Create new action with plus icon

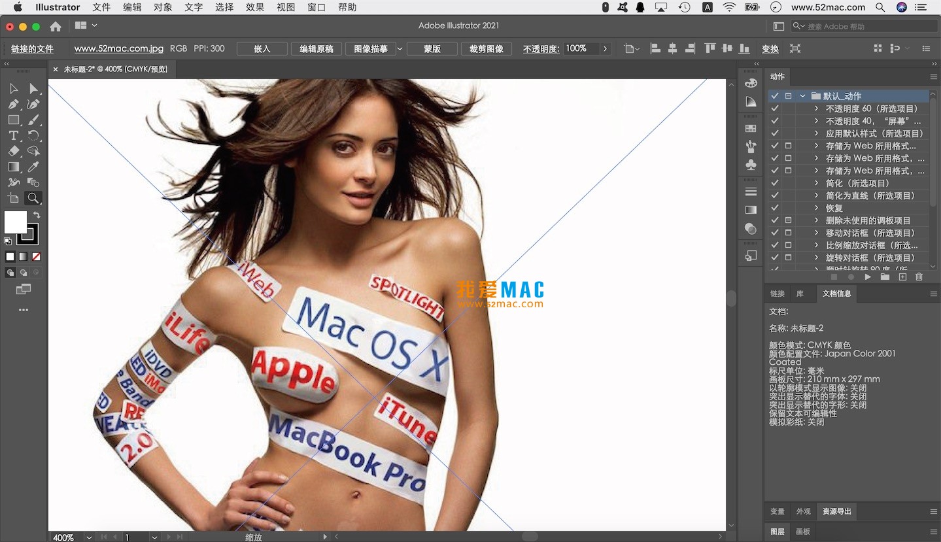coord(902,277)
